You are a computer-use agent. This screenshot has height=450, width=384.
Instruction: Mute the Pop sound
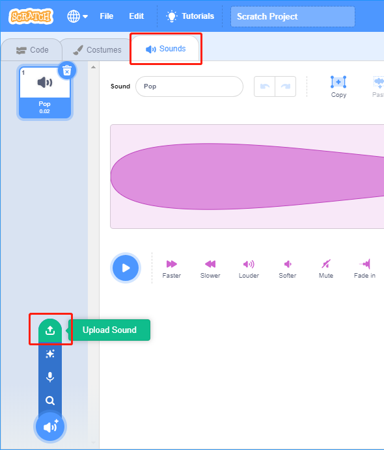coord(326,269)
